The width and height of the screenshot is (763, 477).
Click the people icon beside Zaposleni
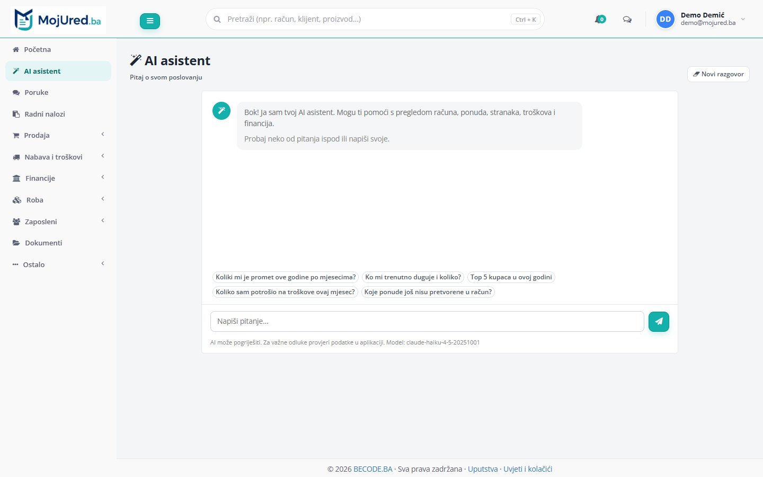tap(16, 222)
